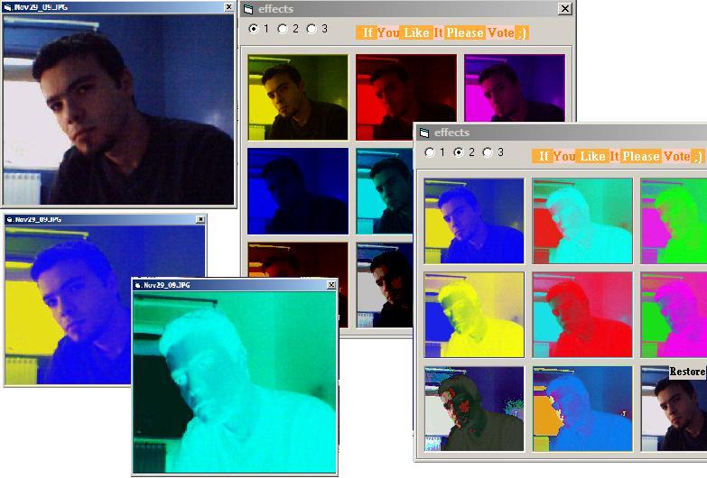707x478 pixels.
Task: Select radio option 1 in front effects window
Action: 430,152
